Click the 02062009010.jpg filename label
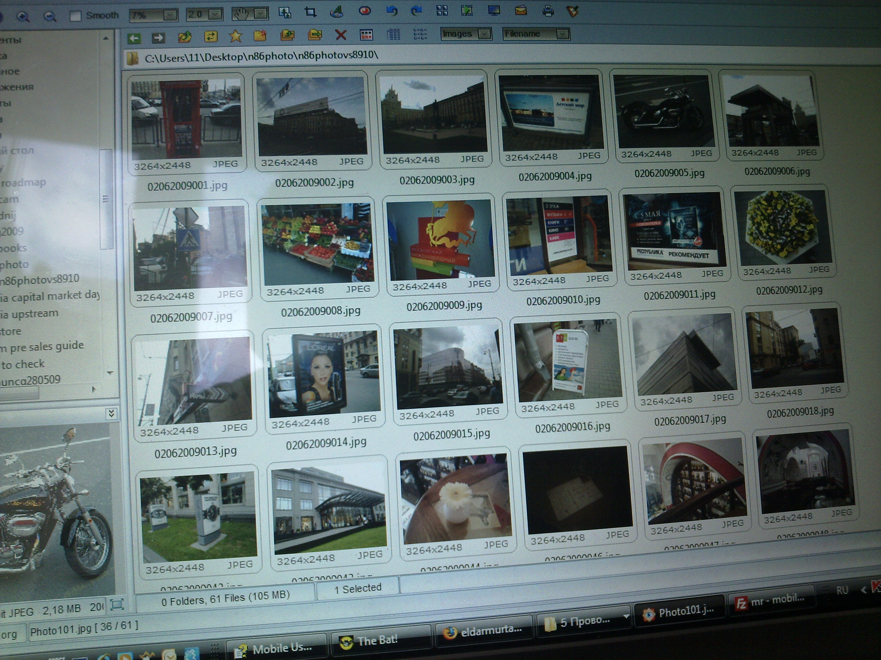 pyautogui.click(x=563, y=300)
